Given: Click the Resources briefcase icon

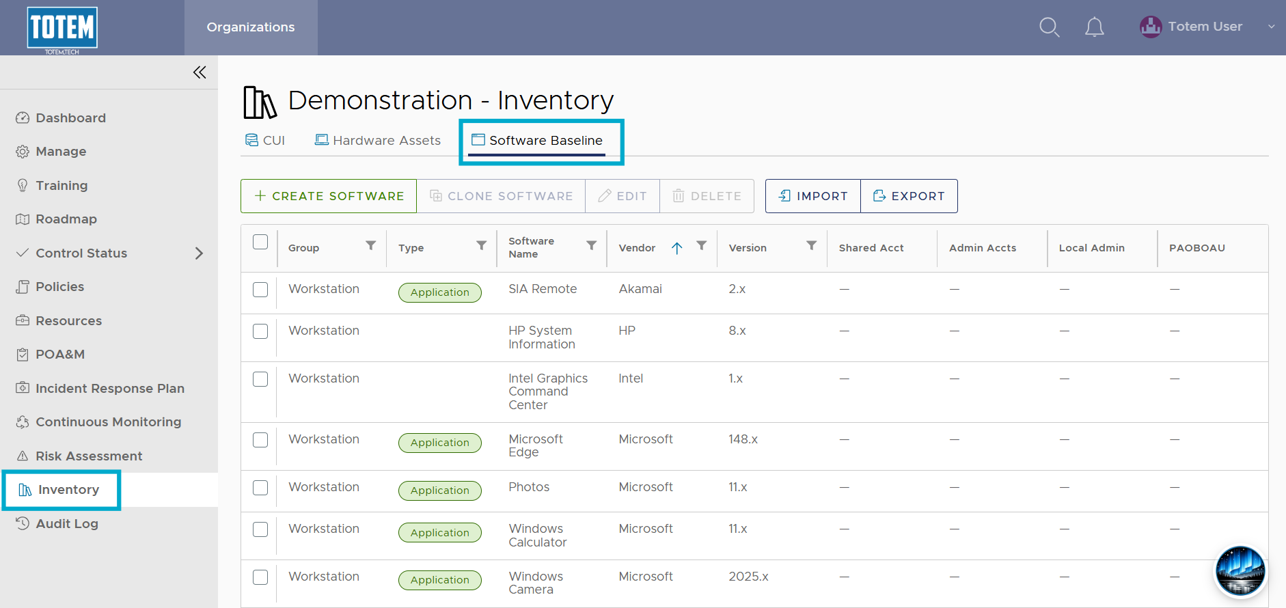Looking at the screenshot, I should pos(23,320).
